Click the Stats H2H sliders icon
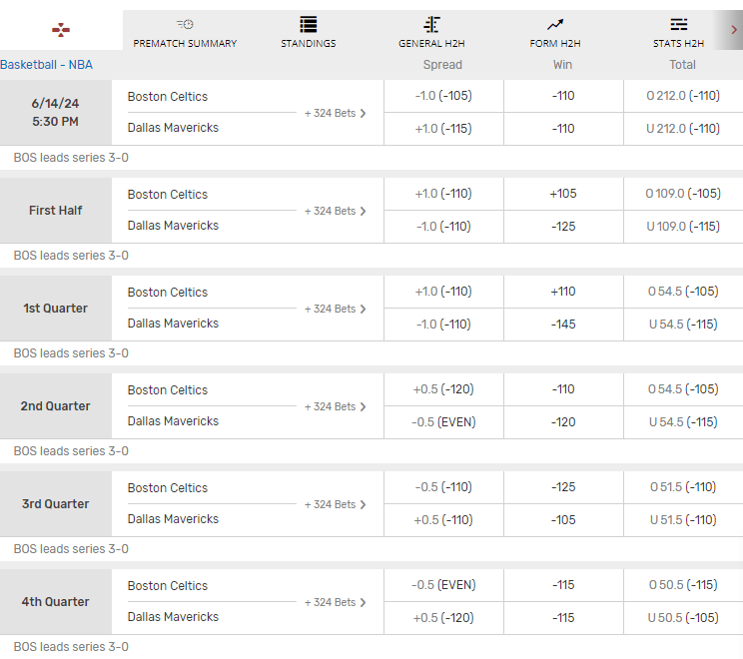The width and height of the screenshot is (743, 659). (679, 24)
